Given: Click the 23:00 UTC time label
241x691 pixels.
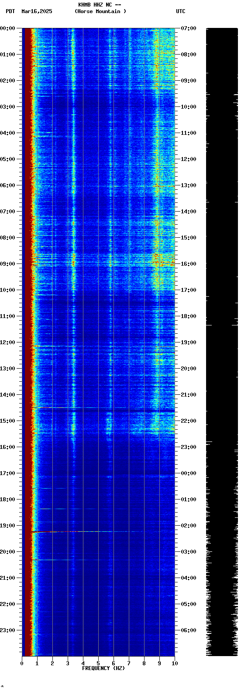Looking at the screenshot, I should click(x=189, y=447).
